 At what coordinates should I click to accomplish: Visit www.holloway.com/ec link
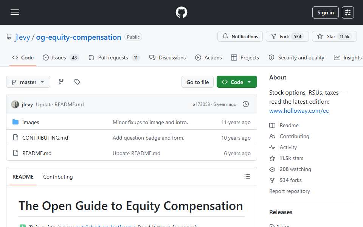coord(299,111)
